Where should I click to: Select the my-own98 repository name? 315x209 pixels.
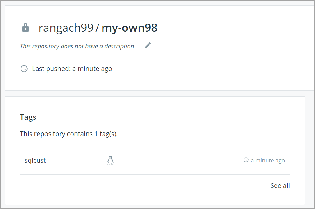coord(130,28)
